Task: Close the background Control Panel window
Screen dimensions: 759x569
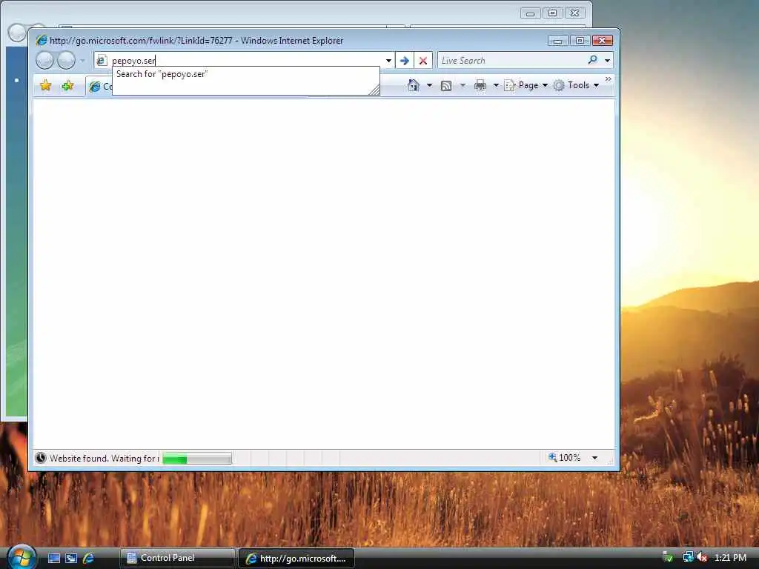Action: coord(574,13)
